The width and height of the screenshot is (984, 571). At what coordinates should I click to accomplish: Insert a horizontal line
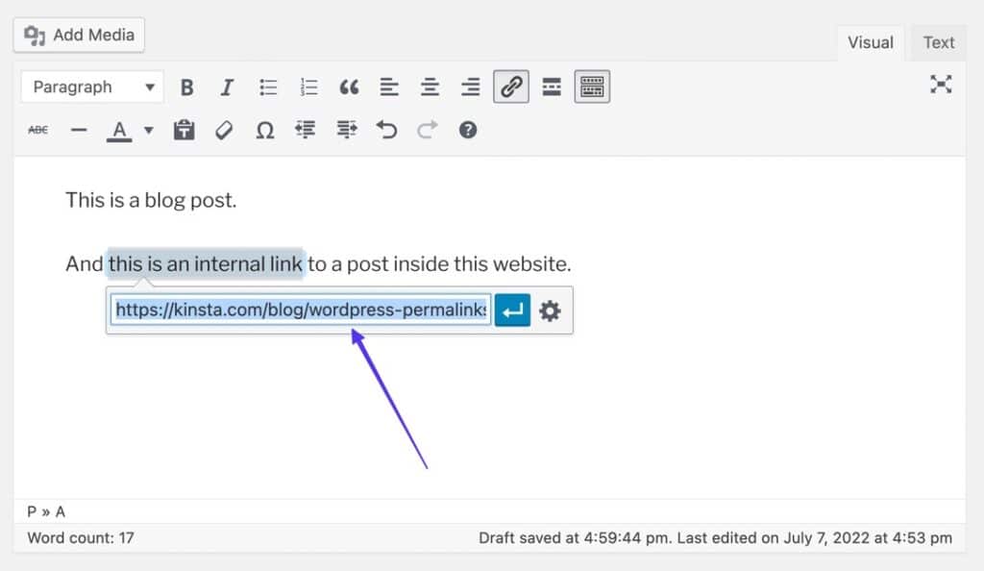coord(79,129)
